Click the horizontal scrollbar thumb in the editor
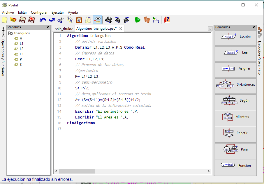The image size is (264, 184). pos(77,171)
